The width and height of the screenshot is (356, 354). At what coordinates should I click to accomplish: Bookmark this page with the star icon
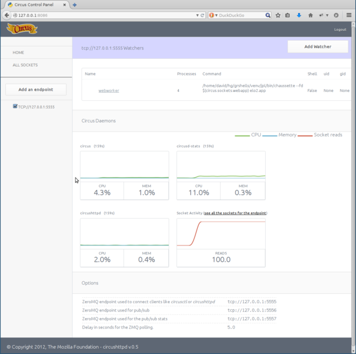pyautogui.click(x=277, y=15)
